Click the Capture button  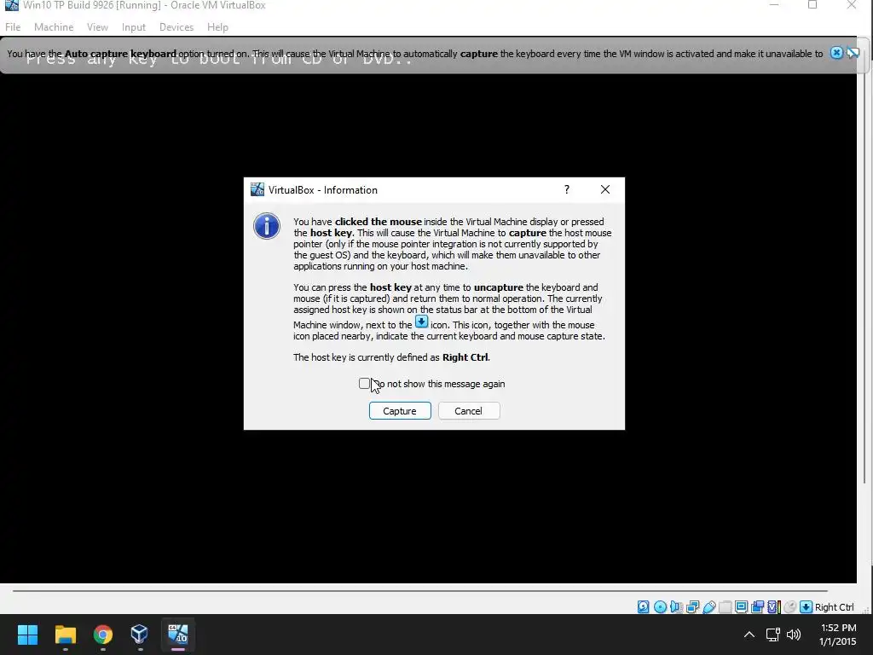tap(400, 411)
